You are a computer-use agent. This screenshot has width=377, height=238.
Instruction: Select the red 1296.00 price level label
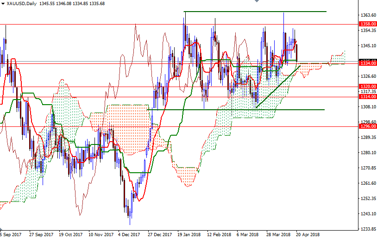tap(368, 126)
